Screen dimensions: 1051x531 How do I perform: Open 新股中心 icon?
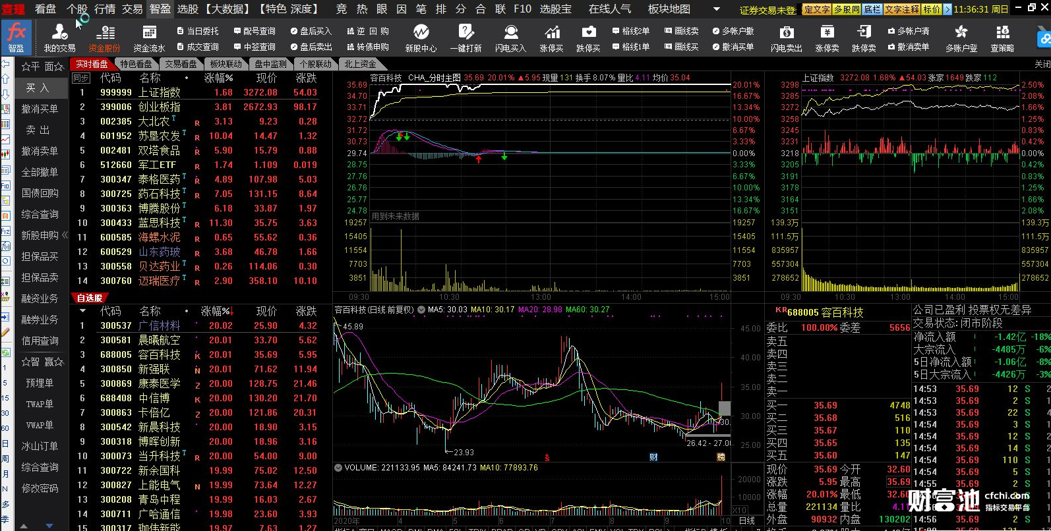pos(421,38)
